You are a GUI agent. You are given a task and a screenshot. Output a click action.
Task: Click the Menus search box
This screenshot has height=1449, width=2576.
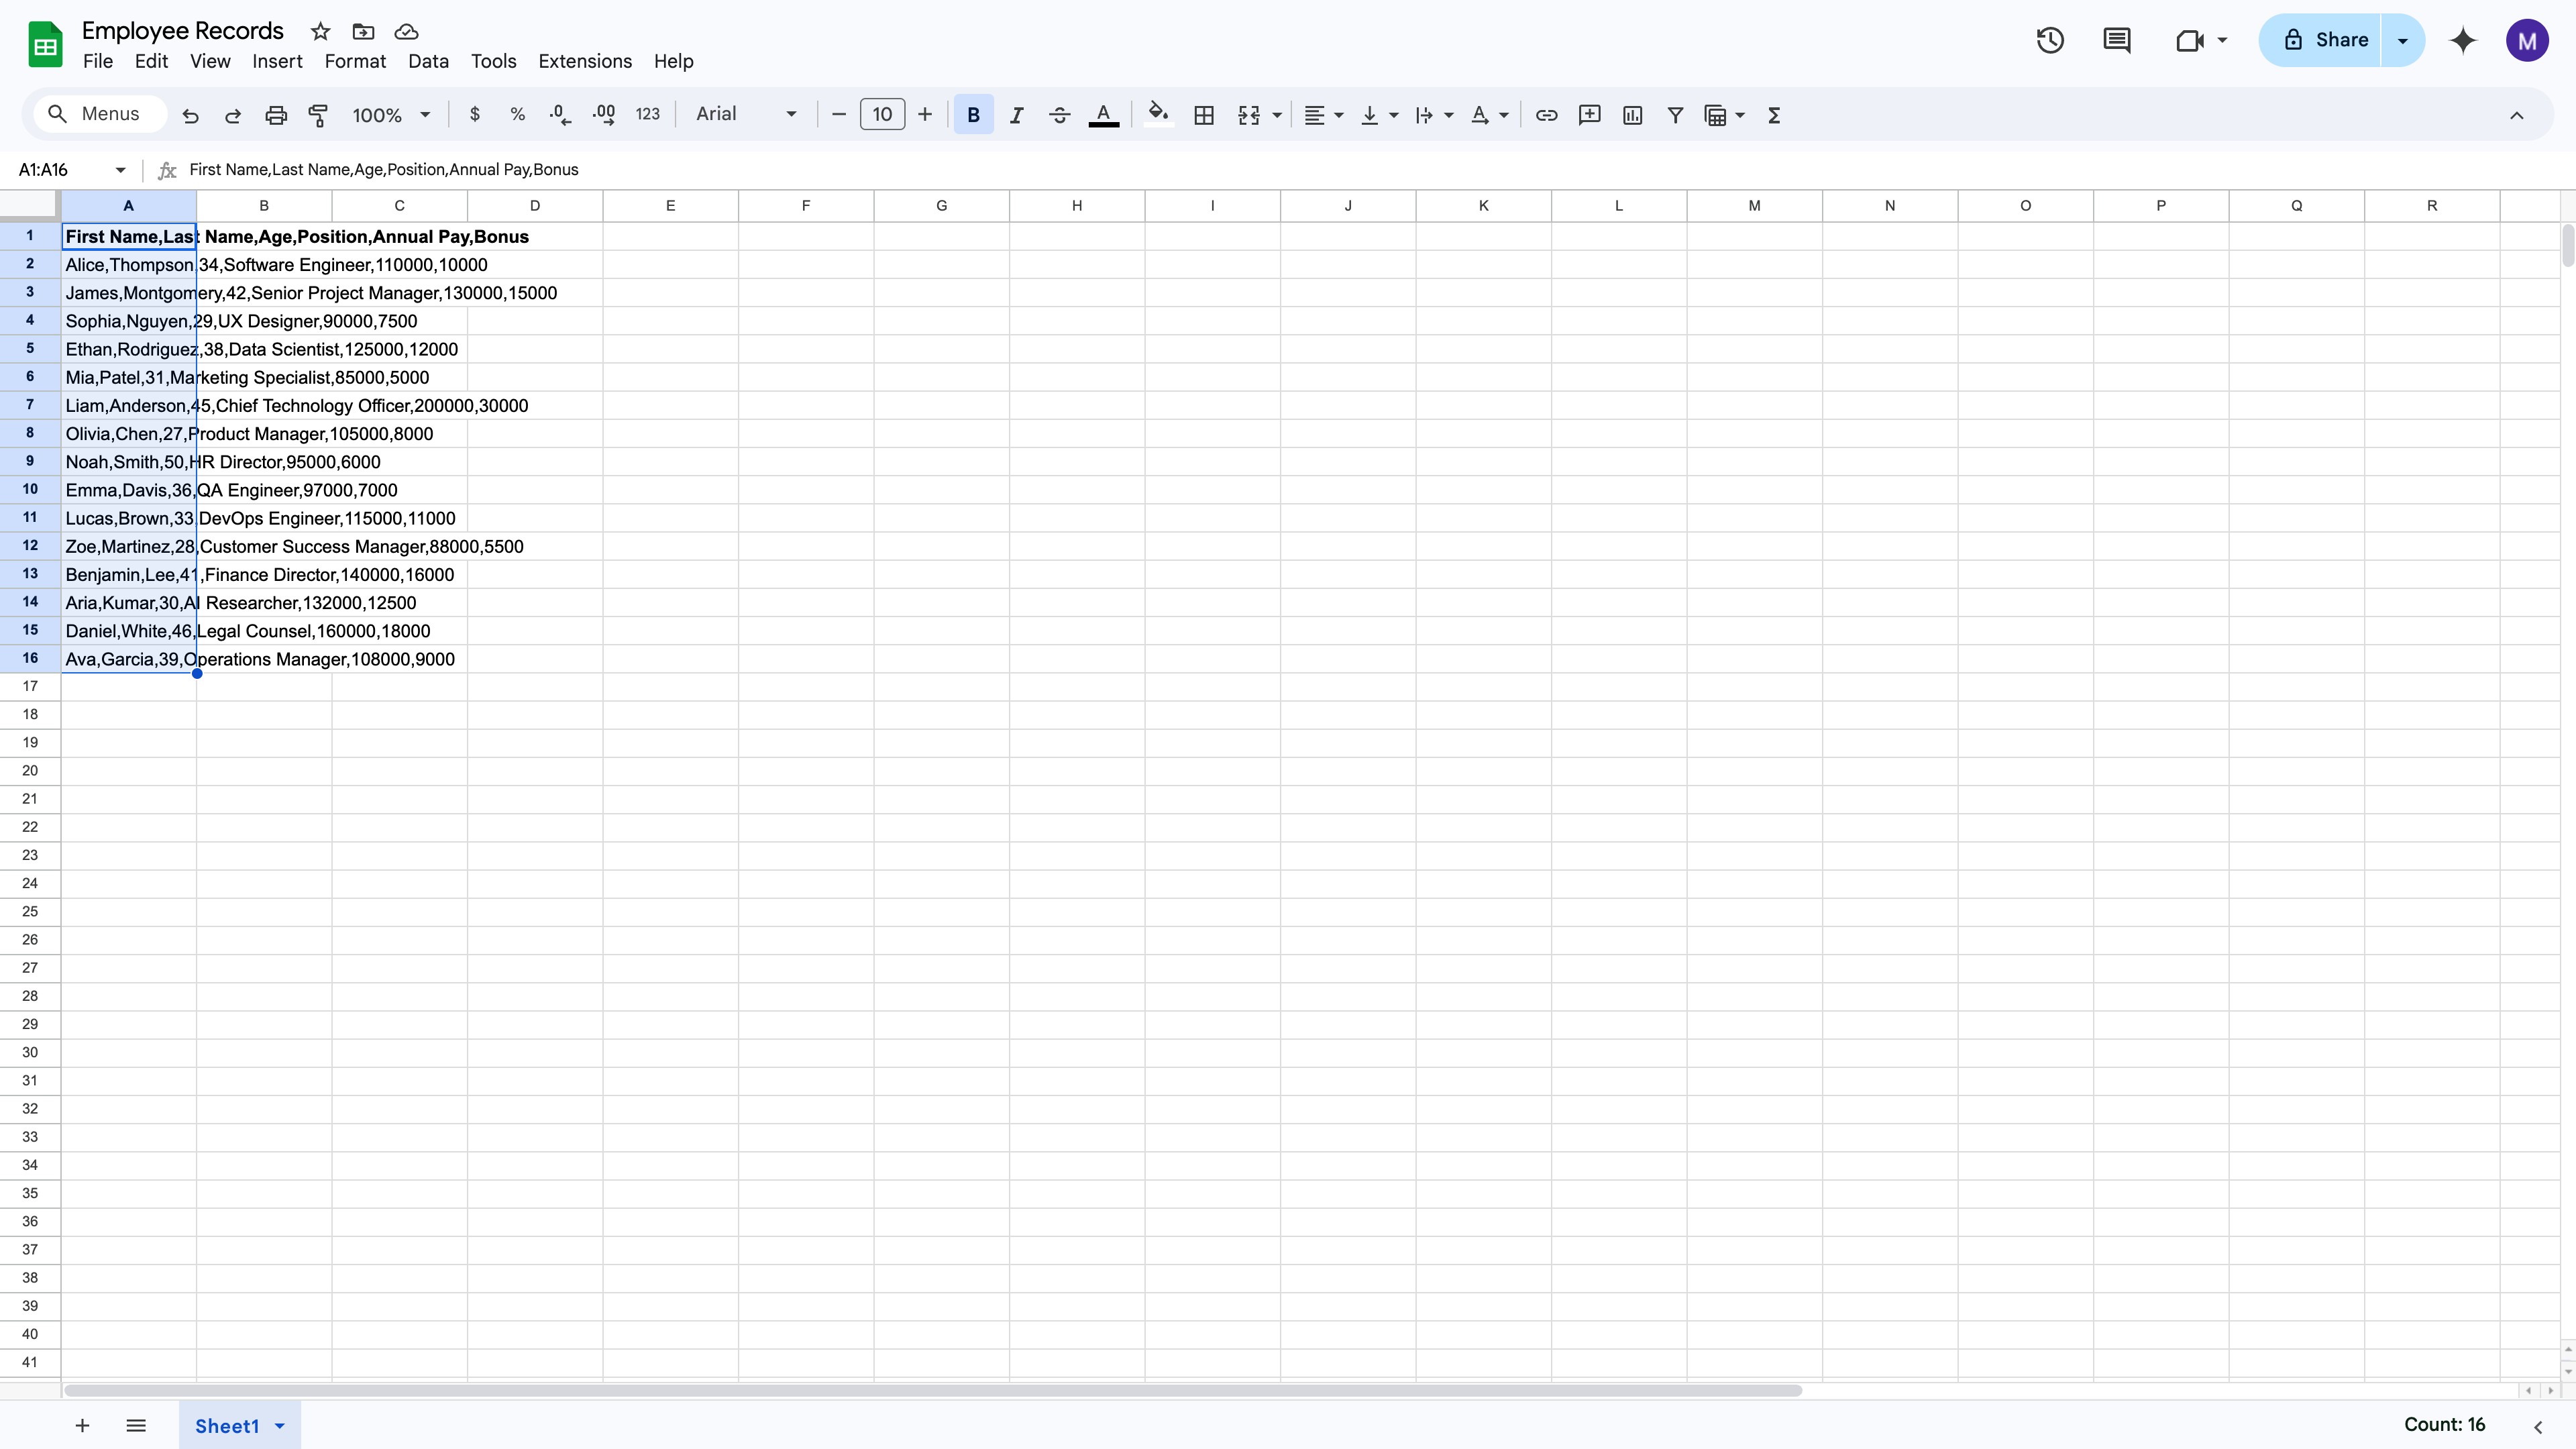click(100, 114)
